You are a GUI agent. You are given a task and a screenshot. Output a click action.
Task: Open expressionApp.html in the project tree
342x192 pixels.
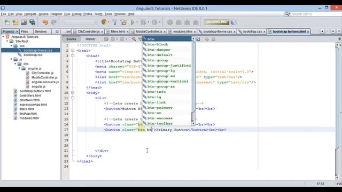33,105
